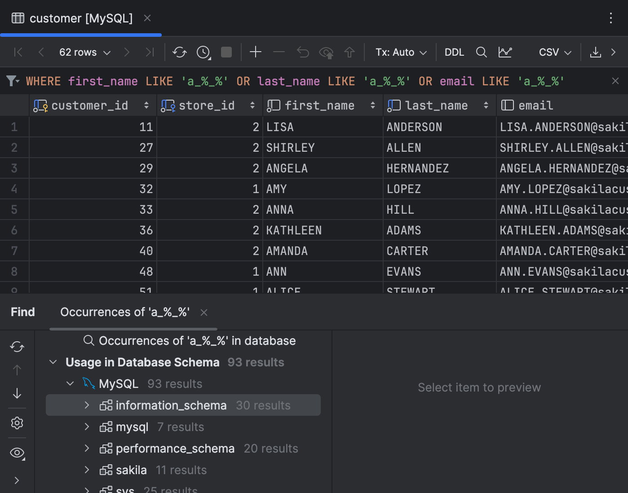Refresh the query result grid
628x493 pixels.
[179, 52]
